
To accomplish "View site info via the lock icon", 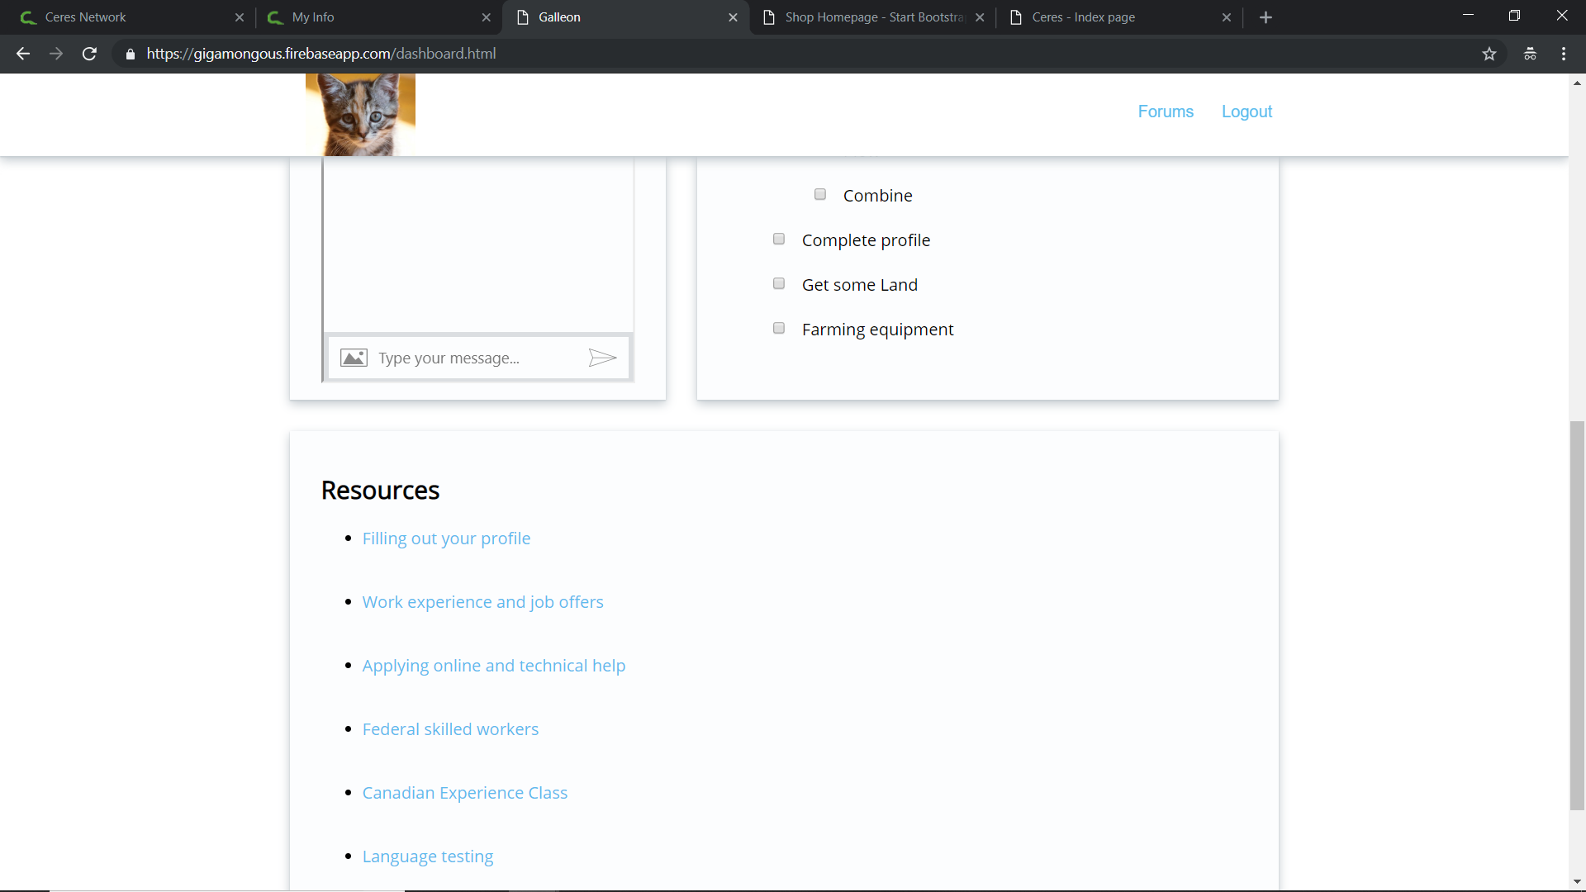I will (131, 54).
